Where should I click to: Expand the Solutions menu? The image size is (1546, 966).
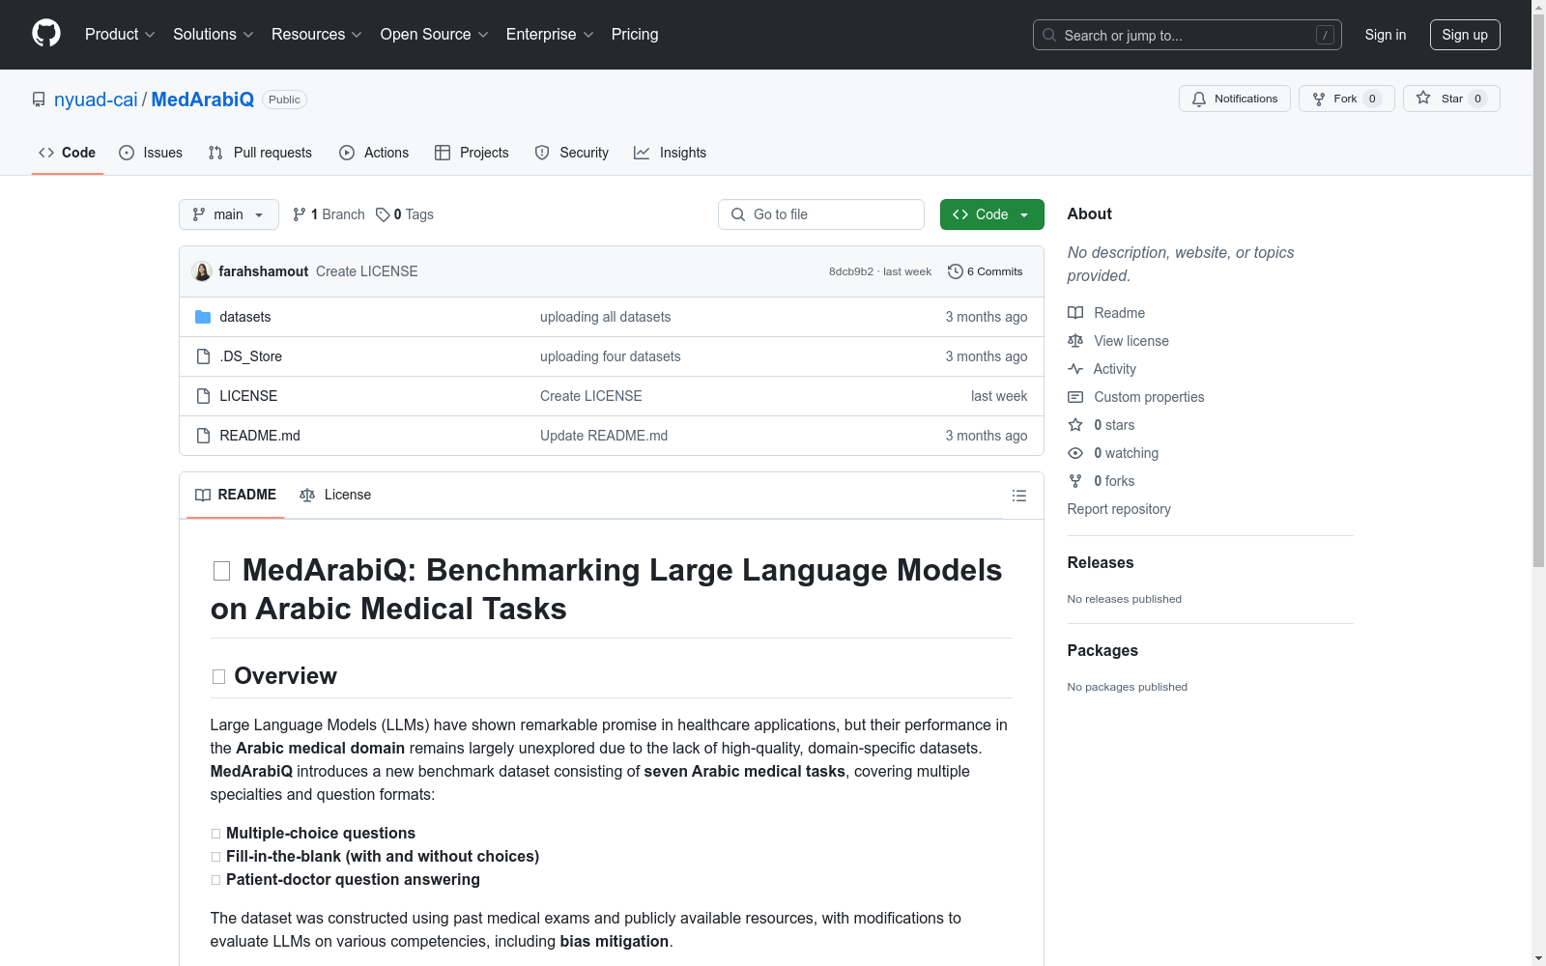(214, 35)
